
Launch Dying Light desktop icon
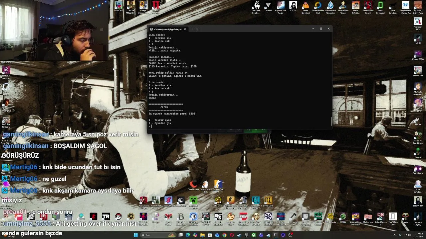click(268, 201)
